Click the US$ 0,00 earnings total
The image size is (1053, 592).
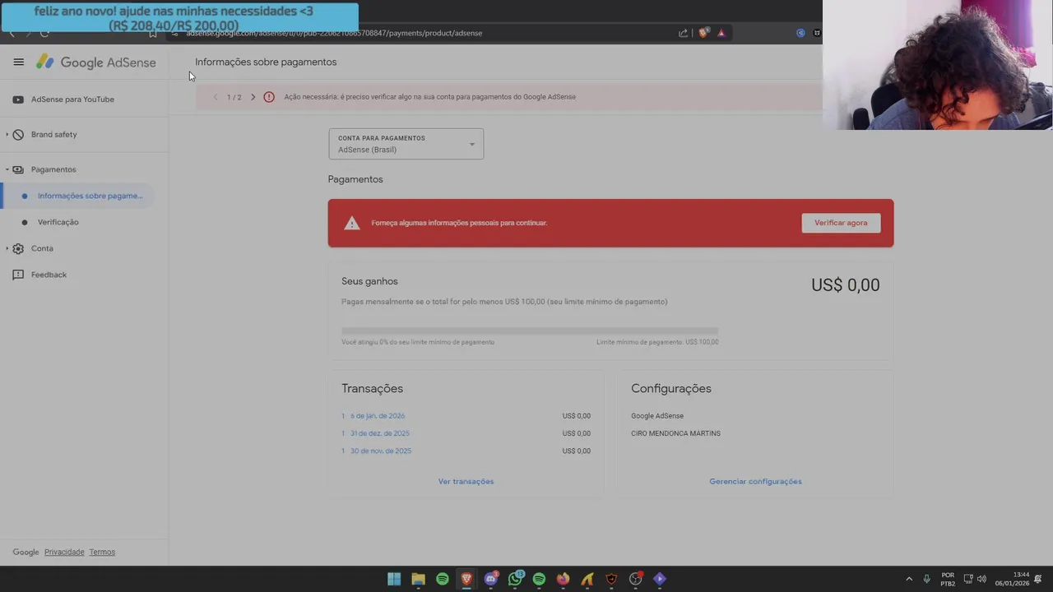pos(845,285)
